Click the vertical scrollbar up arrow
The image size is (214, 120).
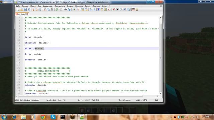(160, 18)
